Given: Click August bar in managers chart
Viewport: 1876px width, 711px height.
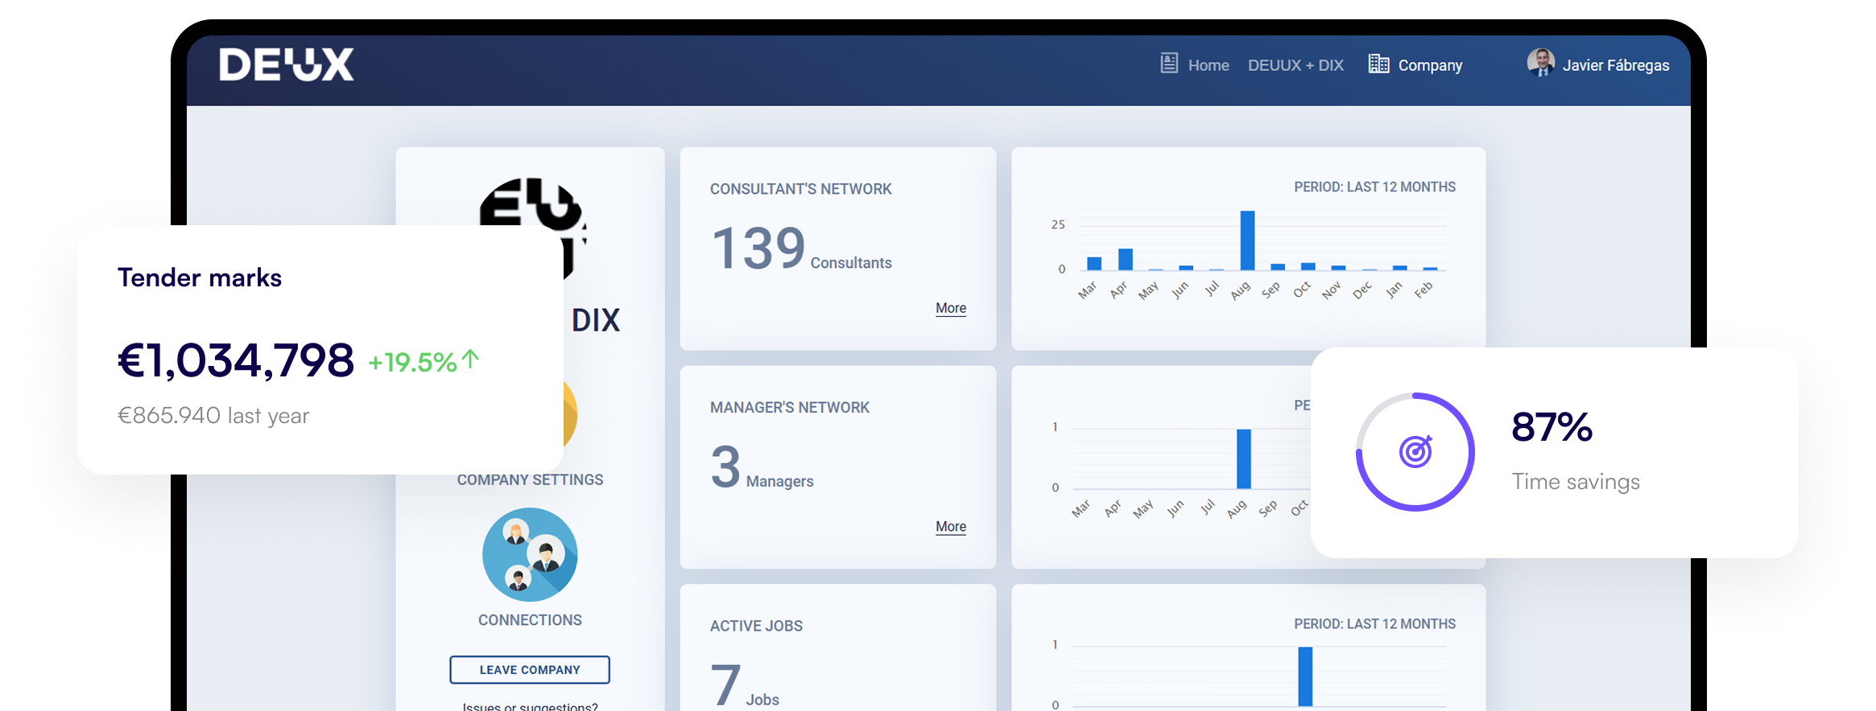Looking at the screenshot, I should coord(1244,458).
